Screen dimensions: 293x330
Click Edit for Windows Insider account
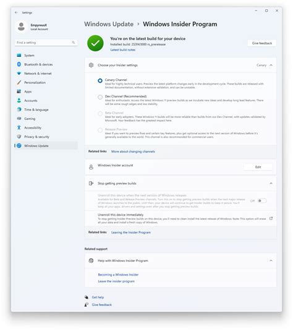pyautogui.click(x=258, y=167)
